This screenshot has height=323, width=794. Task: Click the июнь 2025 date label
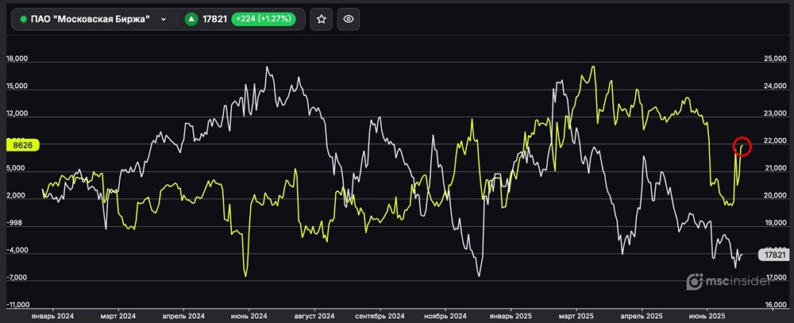(x=707, y=316)
